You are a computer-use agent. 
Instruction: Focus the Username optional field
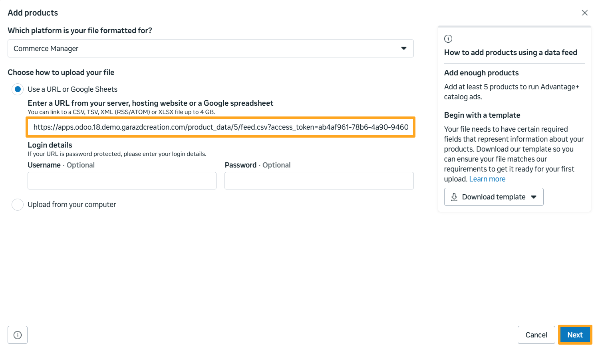pyautogui.click(x=122, y=181)
